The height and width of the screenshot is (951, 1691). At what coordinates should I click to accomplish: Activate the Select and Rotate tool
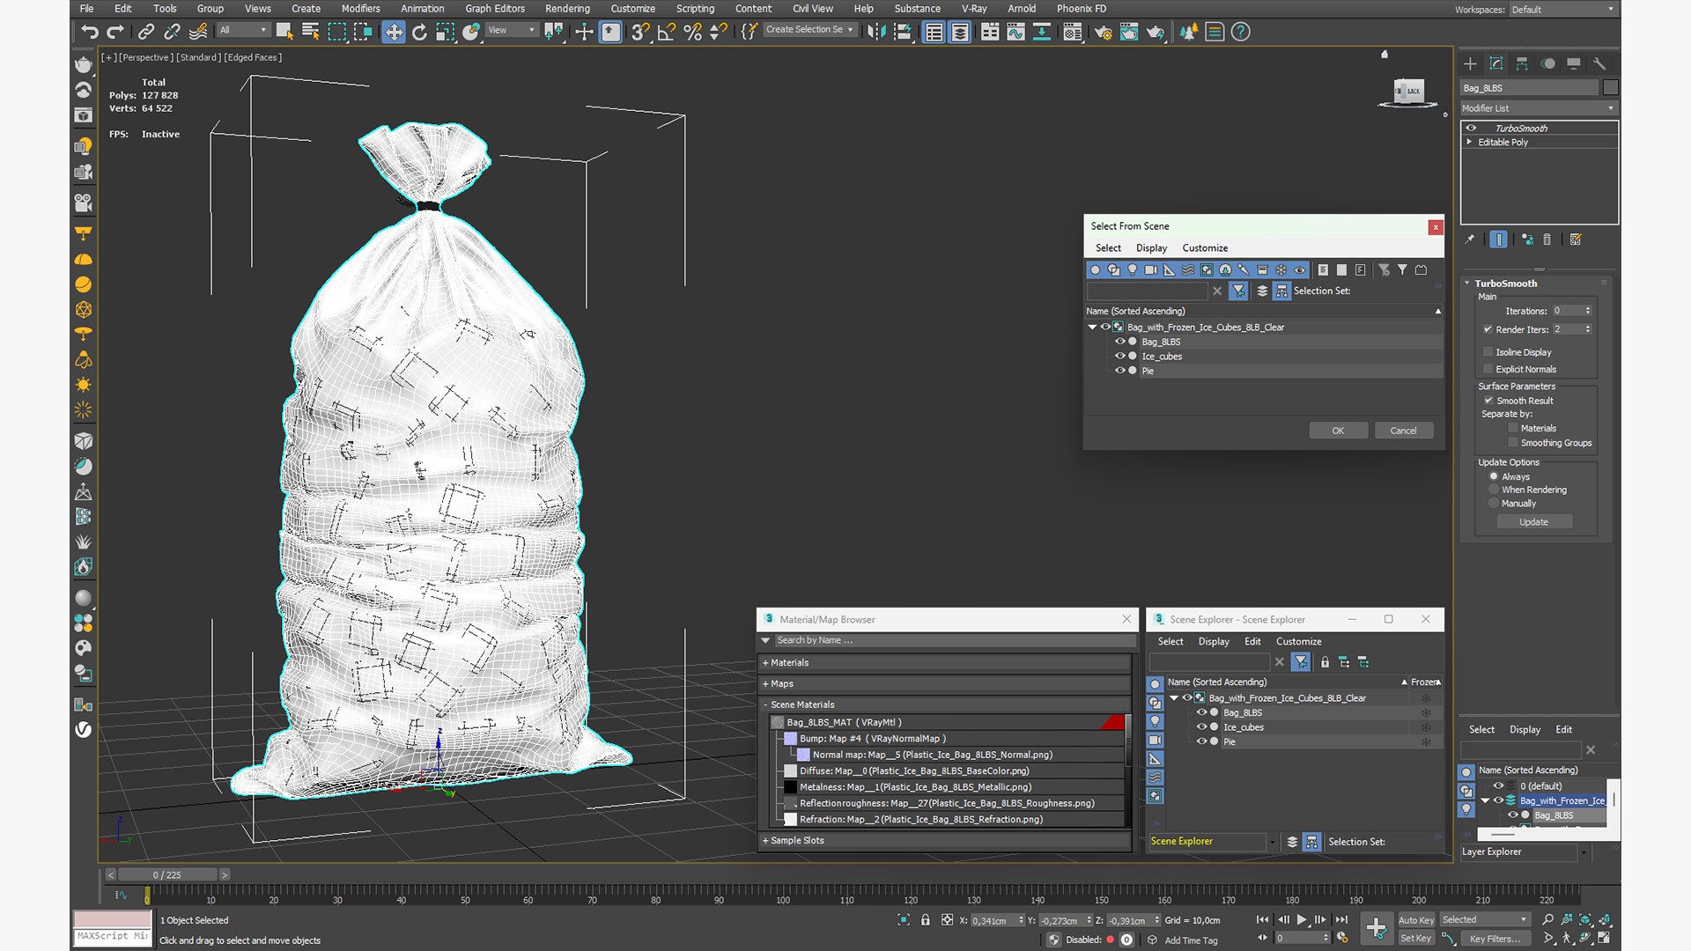point(419,32)
